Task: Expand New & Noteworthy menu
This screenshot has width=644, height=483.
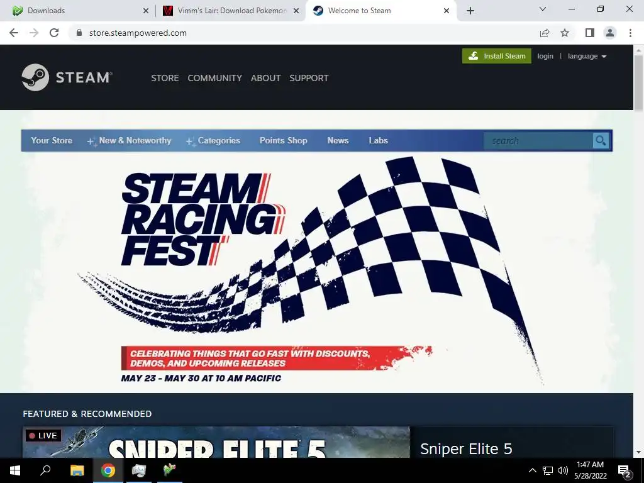Action: pos(129,140)
